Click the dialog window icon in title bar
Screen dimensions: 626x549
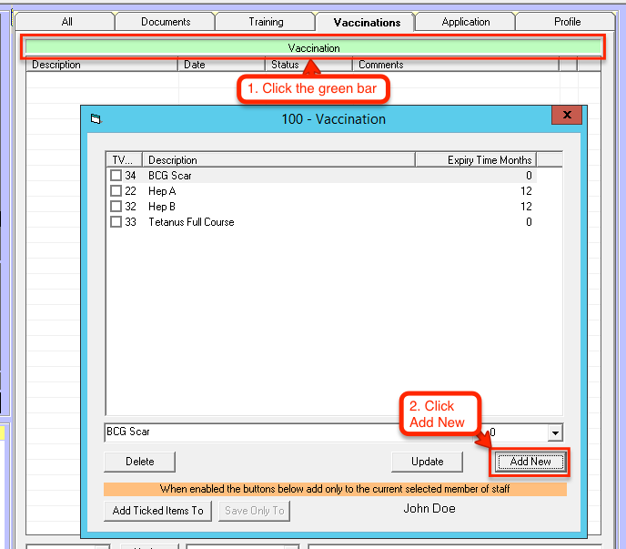pyautogui.click(x=96, y=118)
